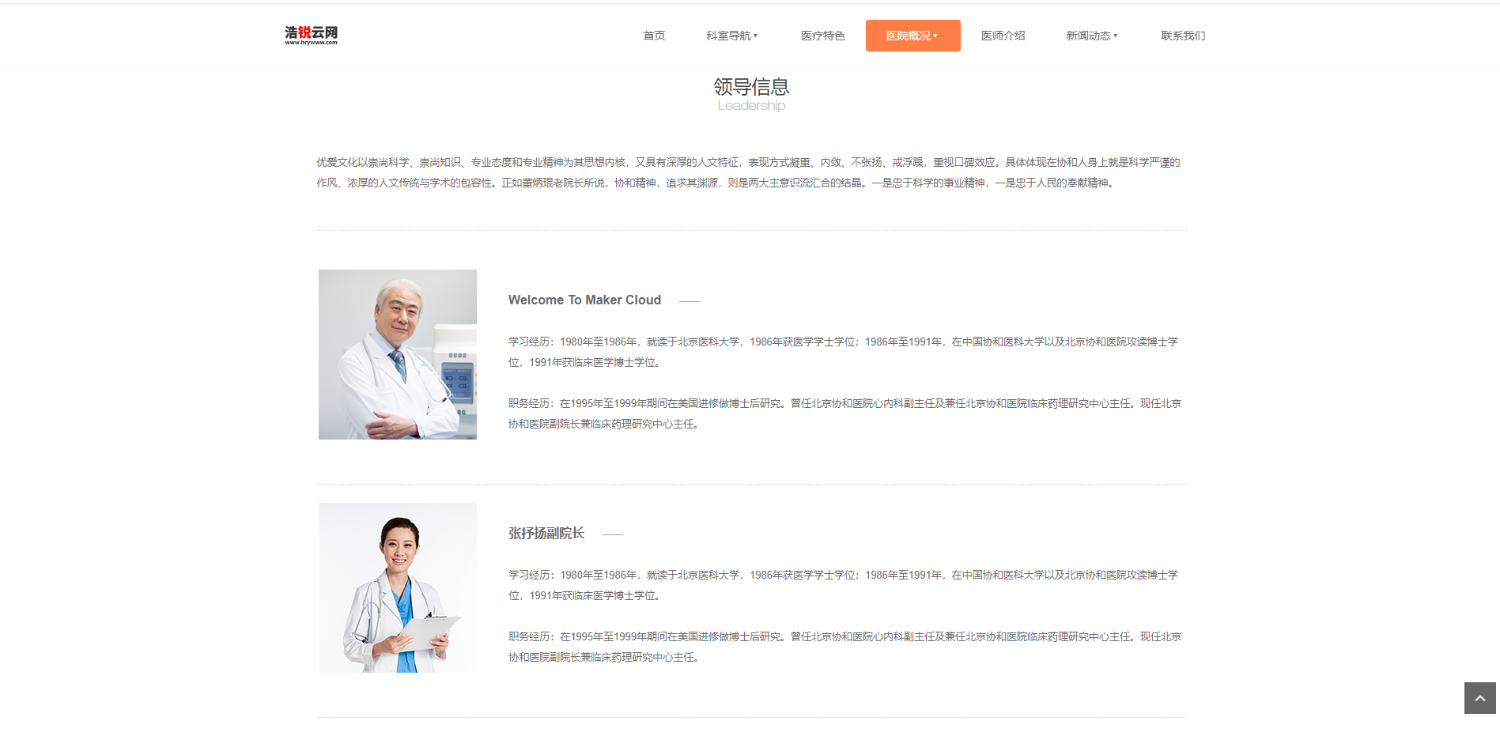Click the first profile's 学习经历 paragraph

(844, 352)
